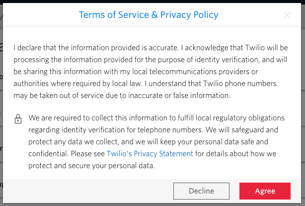Screen dimensions: 305x206
Task: Click the text "confidential. Please see"
Action: click(67, 154)
